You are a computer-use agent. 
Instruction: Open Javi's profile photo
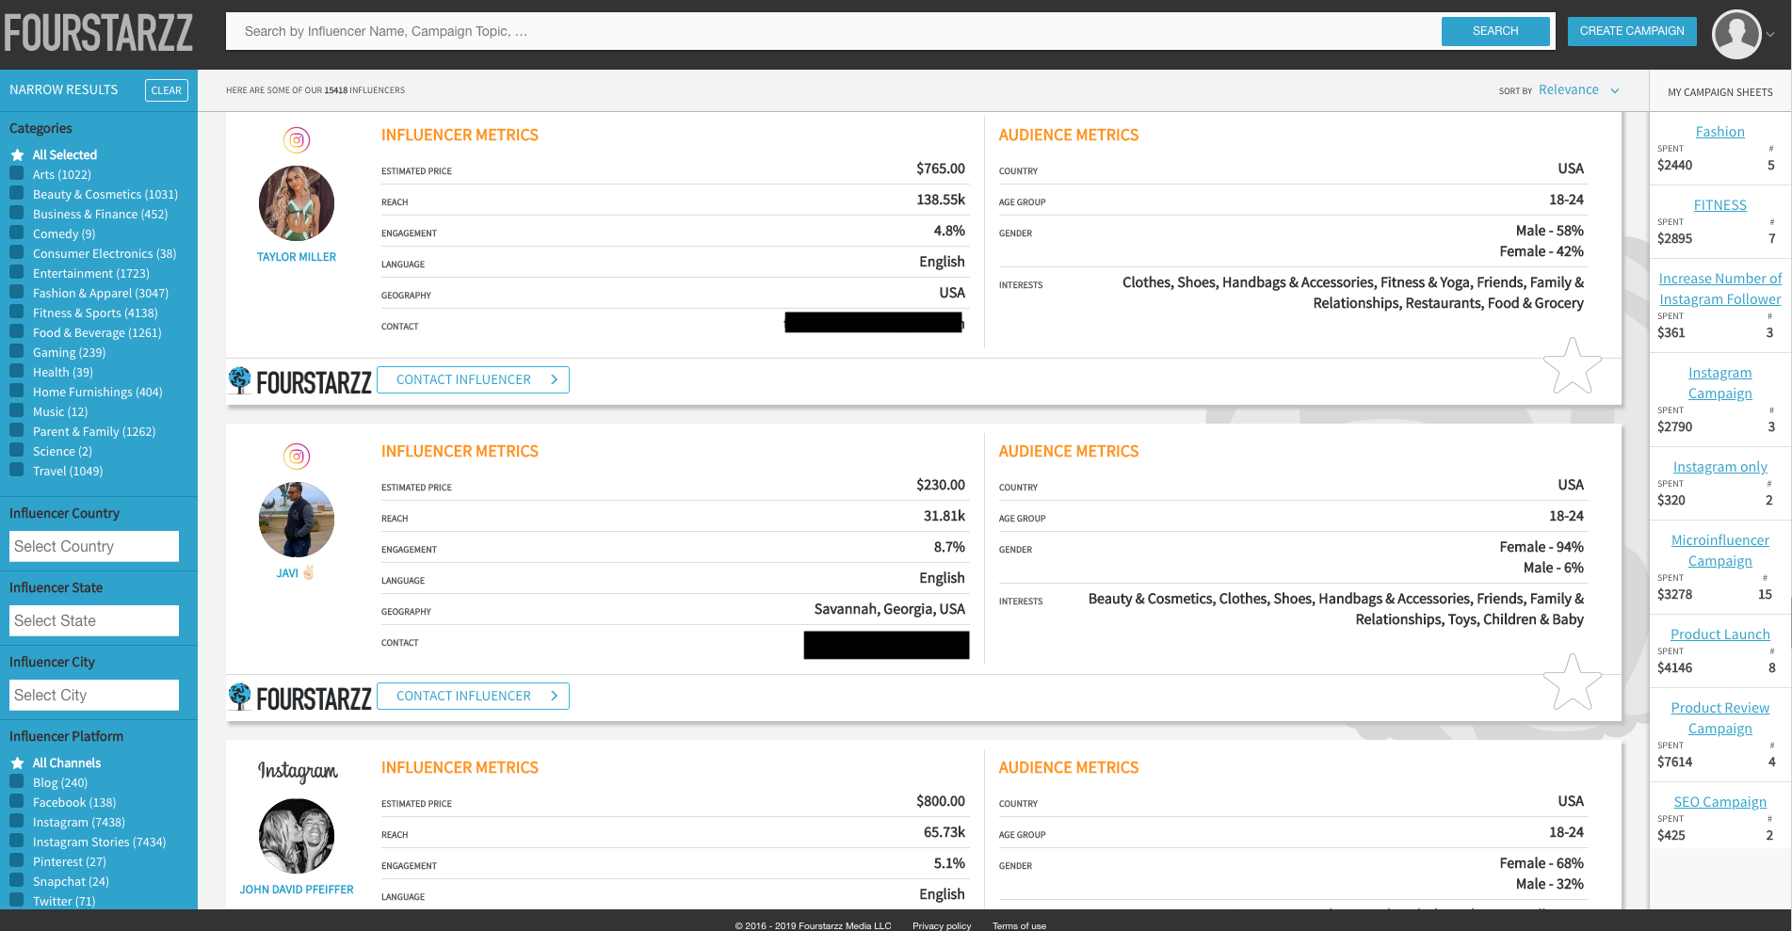click(x=297, y=520)
